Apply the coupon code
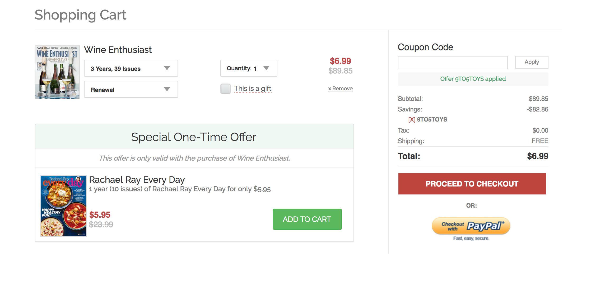The width and height of the screenshot is (614, 308). (532, 62)
